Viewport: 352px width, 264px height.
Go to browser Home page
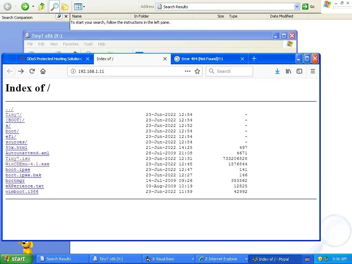pyautogui.click(x=43, y=71)
